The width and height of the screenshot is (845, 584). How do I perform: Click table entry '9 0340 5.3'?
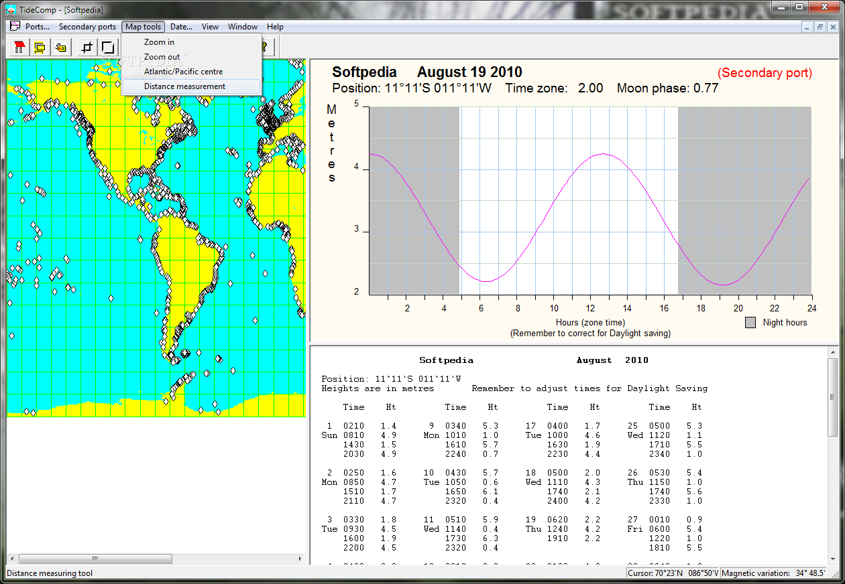click(463, 426)
